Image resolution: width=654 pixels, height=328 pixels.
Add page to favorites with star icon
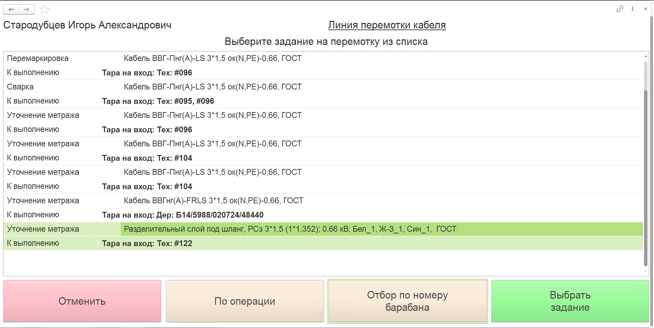click(44, 10)
